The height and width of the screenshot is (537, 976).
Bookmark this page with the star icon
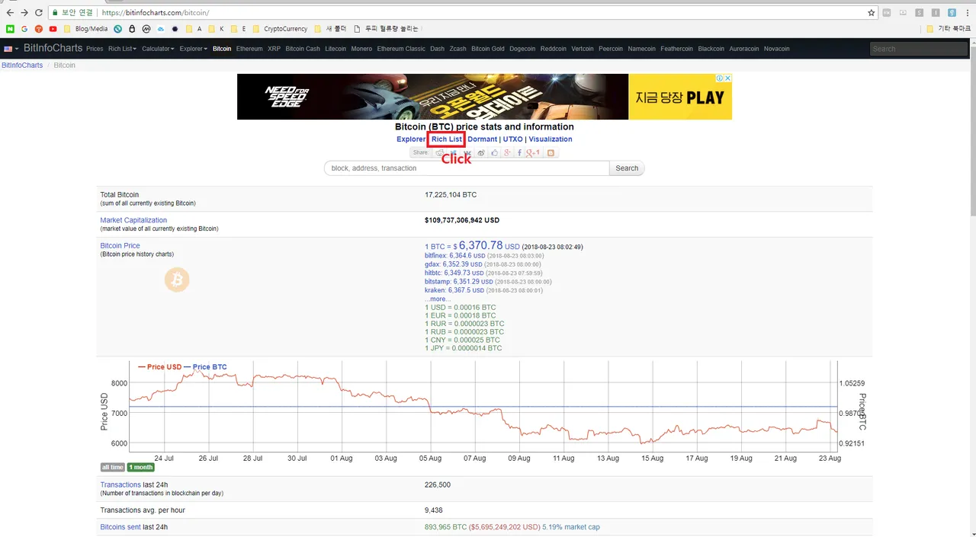tap(872, 13)
